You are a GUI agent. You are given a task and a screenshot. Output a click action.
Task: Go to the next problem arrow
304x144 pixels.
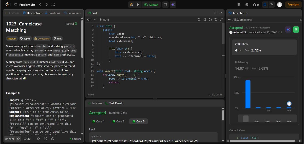coord(47,5)
